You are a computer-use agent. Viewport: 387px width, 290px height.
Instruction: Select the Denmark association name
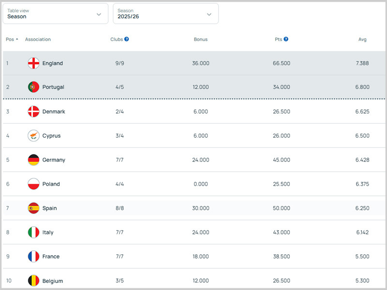(x=53, y=112)
